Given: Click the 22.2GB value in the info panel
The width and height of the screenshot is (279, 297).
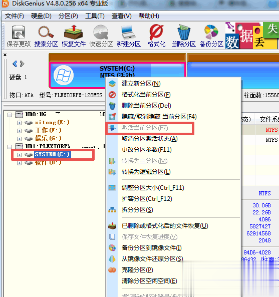Looking at the screenshot, I should (x=261, y=212).
